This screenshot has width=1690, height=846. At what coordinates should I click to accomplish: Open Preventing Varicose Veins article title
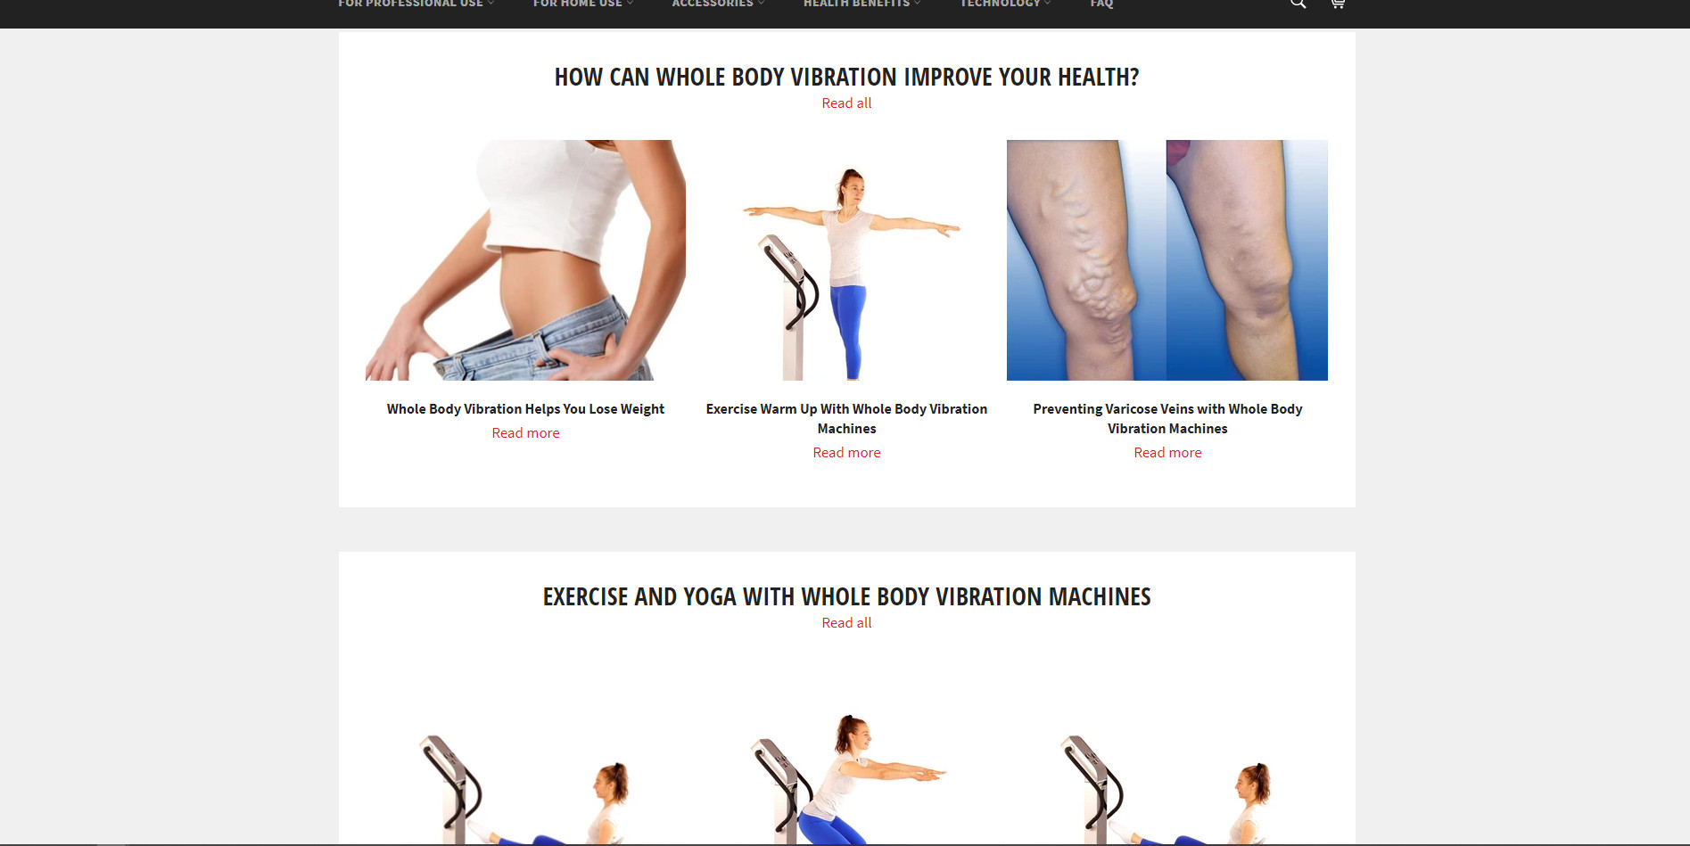pos(1167,419)
